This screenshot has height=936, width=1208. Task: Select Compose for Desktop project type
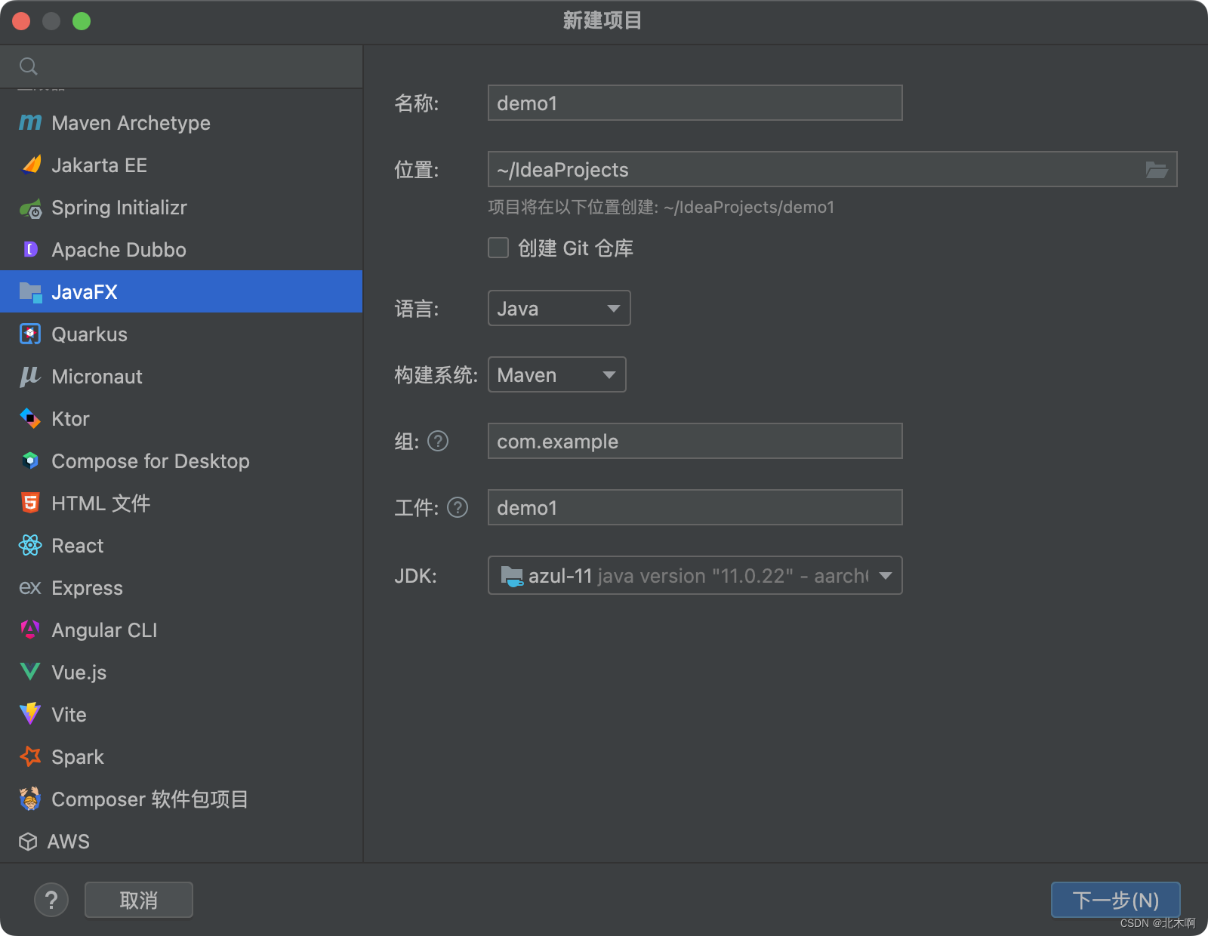tap(181, 460)
